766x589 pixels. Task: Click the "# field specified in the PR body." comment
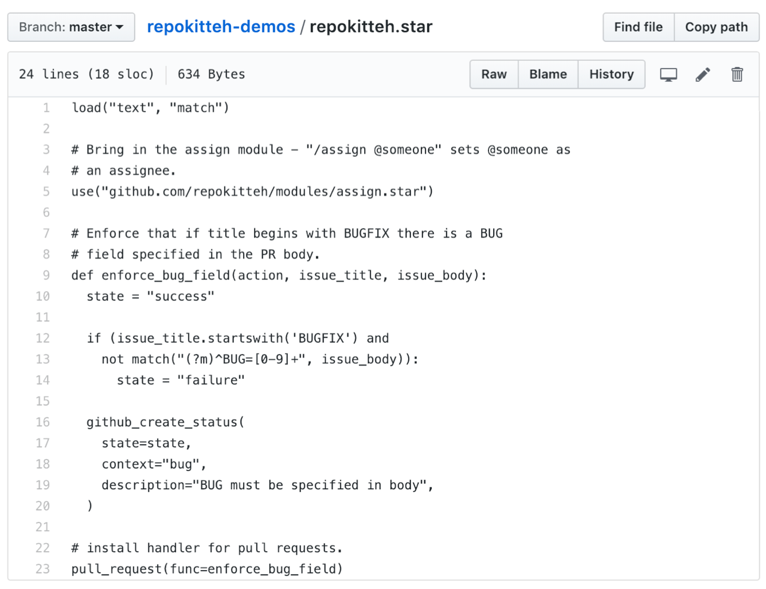click(196, 254)
